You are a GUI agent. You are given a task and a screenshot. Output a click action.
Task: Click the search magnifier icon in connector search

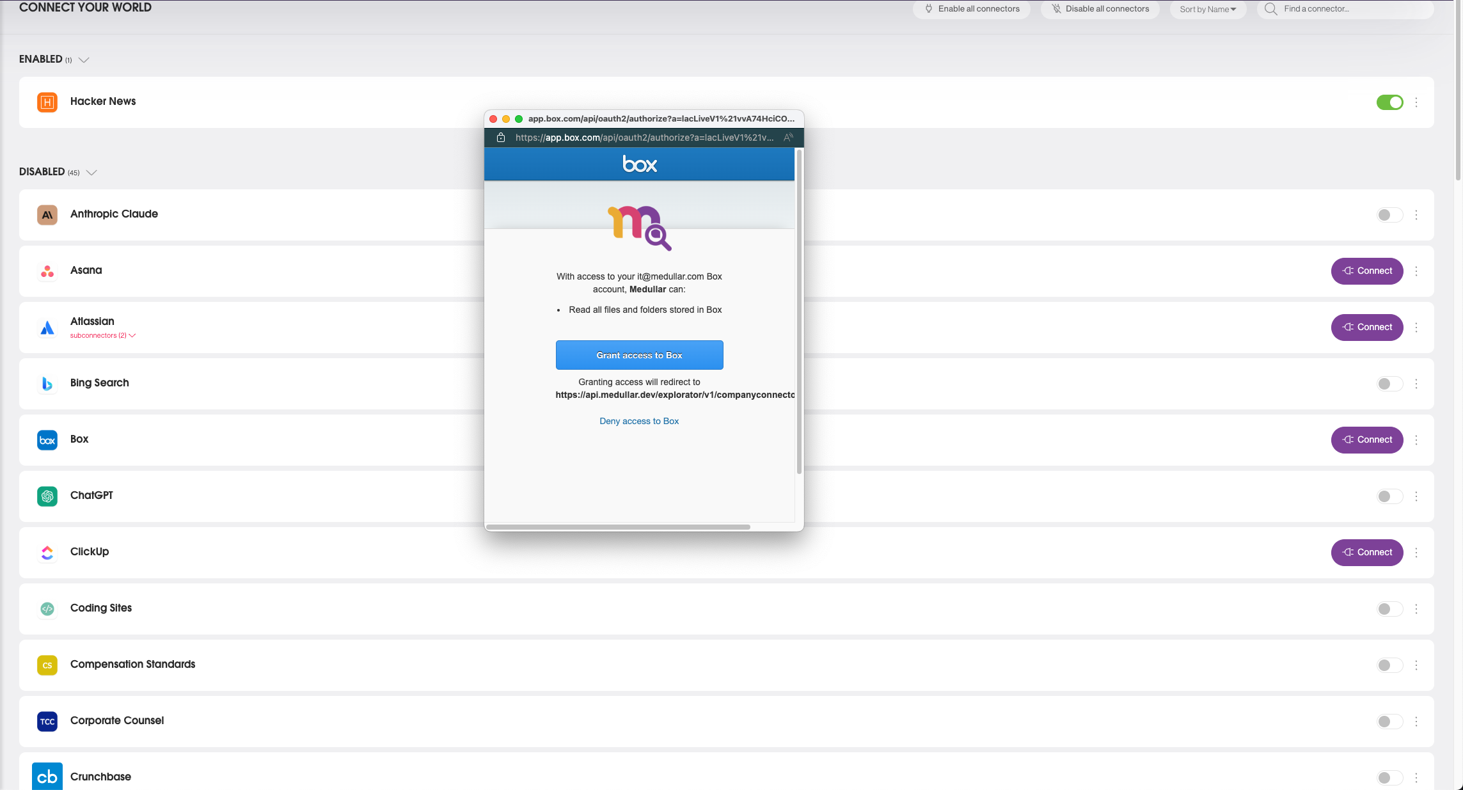[1271, 9]
